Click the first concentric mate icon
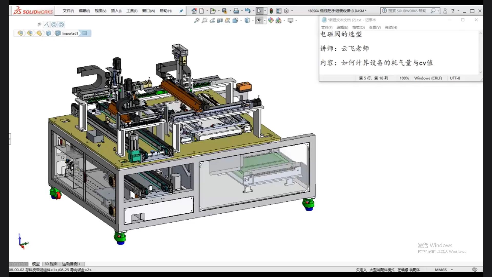 54,24
